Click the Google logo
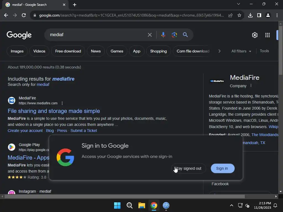Viewport: 283px width, 212px height. [19, 35]
